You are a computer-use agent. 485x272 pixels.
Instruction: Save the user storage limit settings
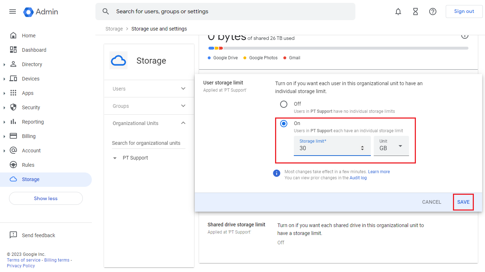[463, 202]
